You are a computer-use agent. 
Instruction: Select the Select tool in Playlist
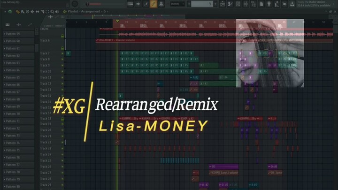47,12
